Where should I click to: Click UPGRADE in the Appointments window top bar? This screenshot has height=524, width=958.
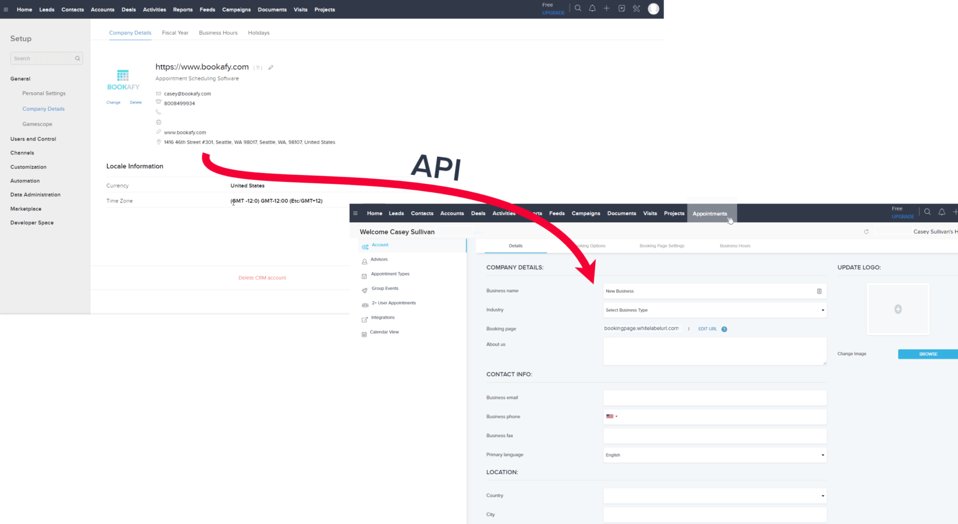pyautogui.click(x=903, y=216)
